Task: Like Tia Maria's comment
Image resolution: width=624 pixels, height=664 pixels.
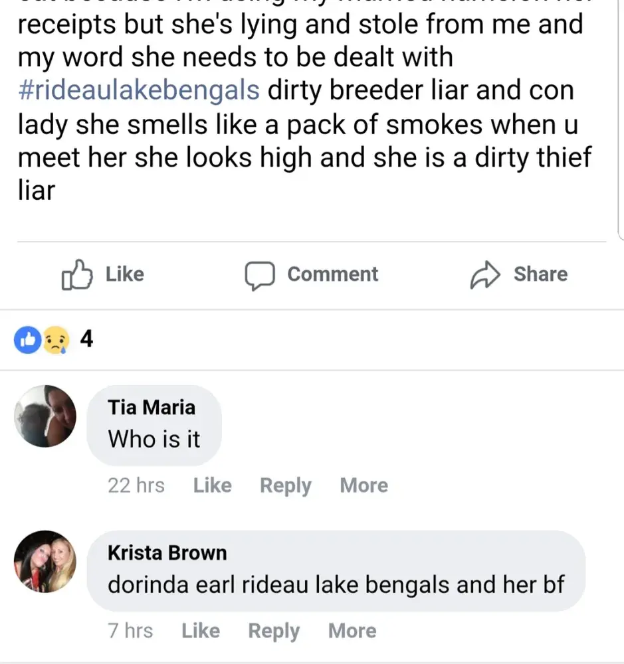Action: pyautogui.click(x=212, y=485)
